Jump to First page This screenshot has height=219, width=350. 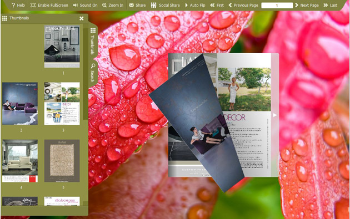[x=217, y=5]
